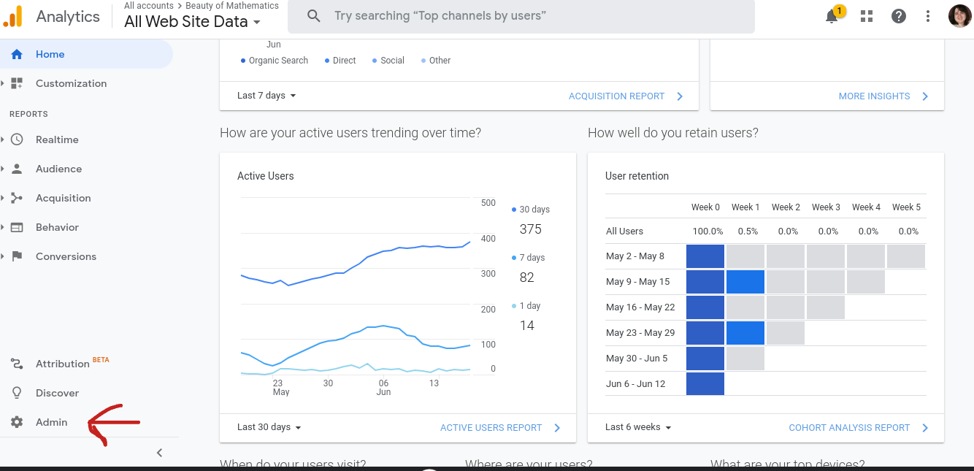Click the Discover lightbulb icon
The height and width of the screenshot is (471, 974).
(17, 393)
